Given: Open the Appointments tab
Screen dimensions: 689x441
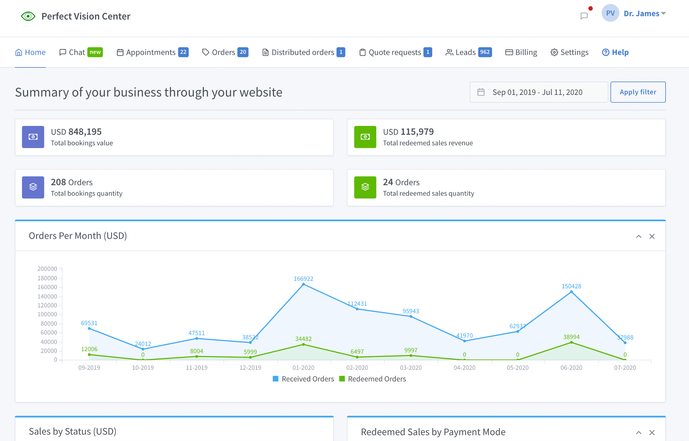Looking at the screenshot, I should (153, 52).
